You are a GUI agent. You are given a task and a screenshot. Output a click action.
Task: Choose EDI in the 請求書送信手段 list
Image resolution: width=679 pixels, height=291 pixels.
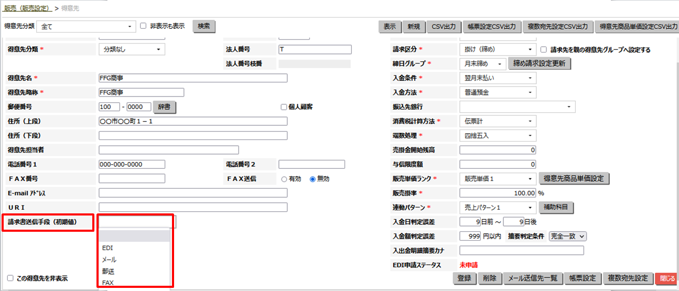coord(107,247)
